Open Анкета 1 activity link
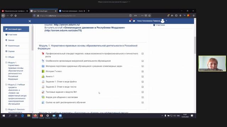The image size is (227, 127). pyautogui.click(x=50, y=77)
